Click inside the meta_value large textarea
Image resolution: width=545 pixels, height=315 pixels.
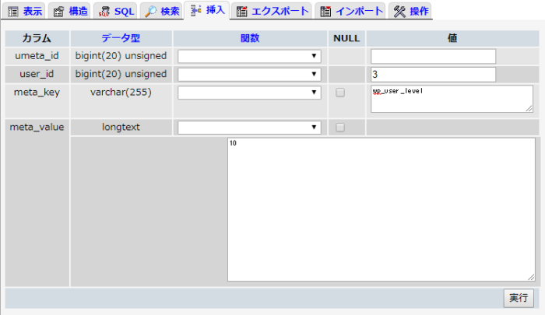tap(381, 208)
